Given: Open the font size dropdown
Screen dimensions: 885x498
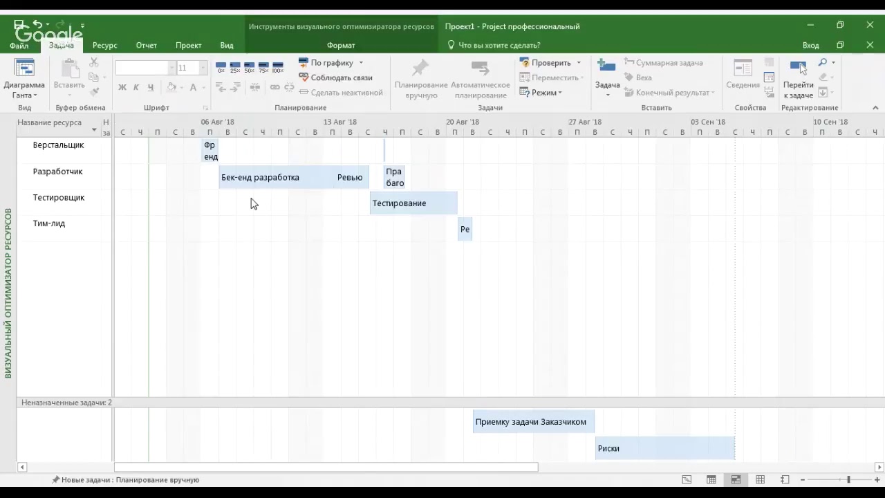Looking at the screenshot, I should (203, 68).
